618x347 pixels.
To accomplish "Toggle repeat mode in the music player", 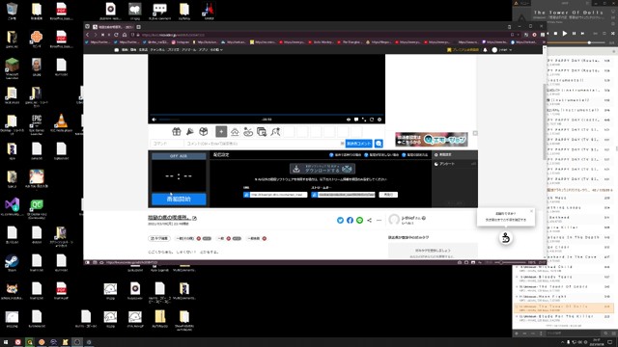I will 604,34.
